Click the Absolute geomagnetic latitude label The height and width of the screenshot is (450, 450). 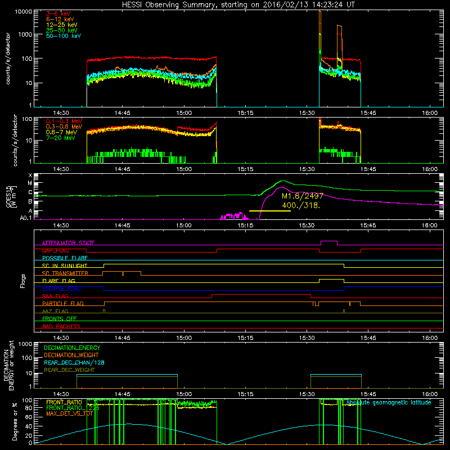(389, 403)
